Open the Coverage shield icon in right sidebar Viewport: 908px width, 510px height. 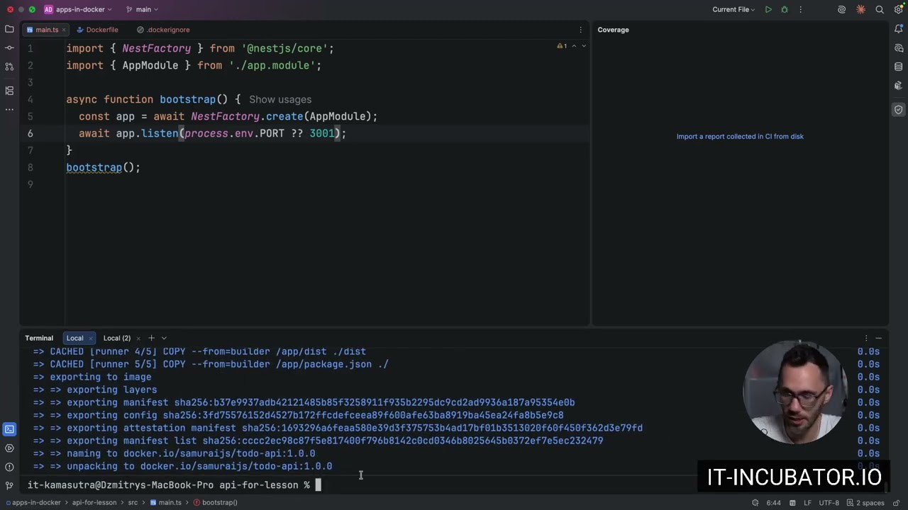[x=898, y=110]
